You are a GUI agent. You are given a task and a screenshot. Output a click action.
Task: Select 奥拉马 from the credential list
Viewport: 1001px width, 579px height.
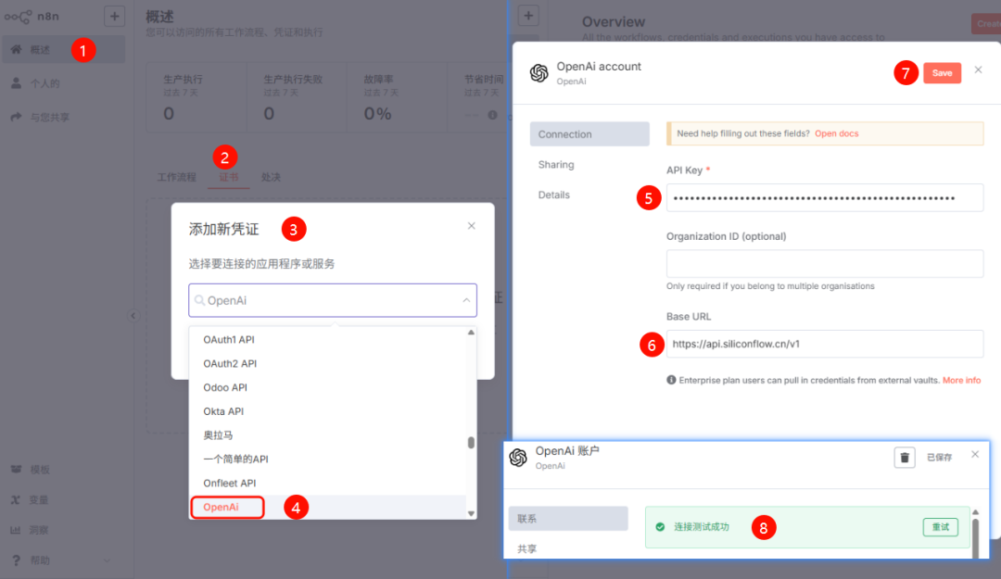pos(327,435)
